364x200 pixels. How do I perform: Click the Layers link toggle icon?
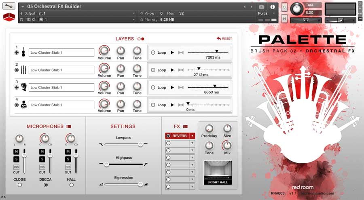(141, 39)
